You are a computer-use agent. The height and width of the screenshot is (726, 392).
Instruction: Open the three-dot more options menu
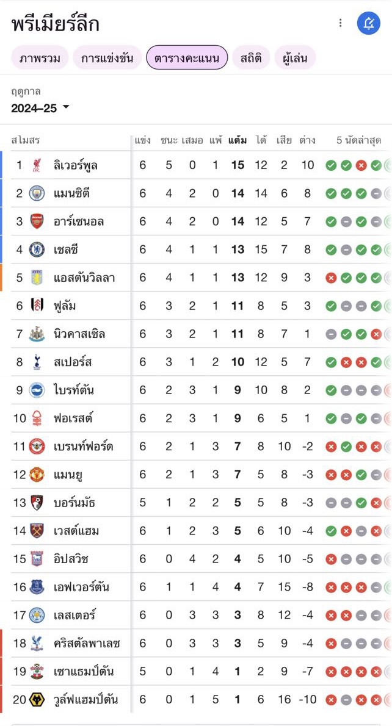tap(341, 23)
